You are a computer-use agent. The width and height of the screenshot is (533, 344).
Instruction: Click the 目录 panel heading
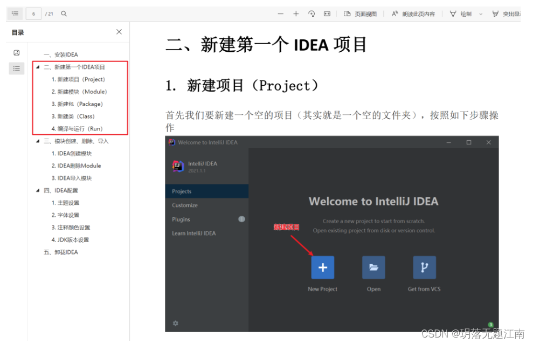(x=18, y=33)
